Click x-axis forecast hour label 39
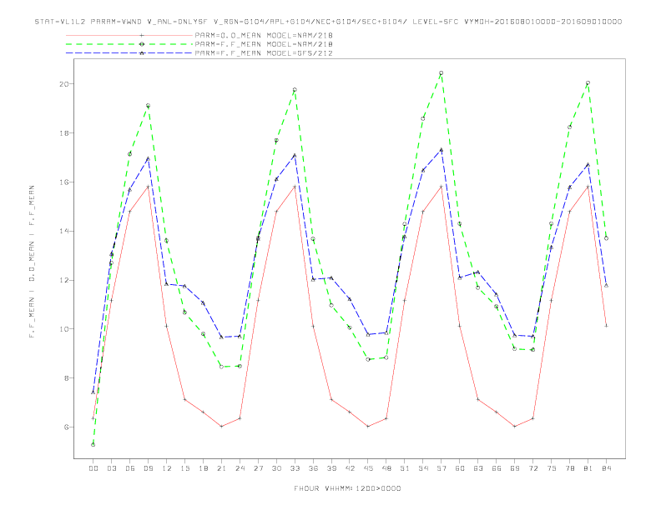Screen dimensions: 661x510 (331, 468)
